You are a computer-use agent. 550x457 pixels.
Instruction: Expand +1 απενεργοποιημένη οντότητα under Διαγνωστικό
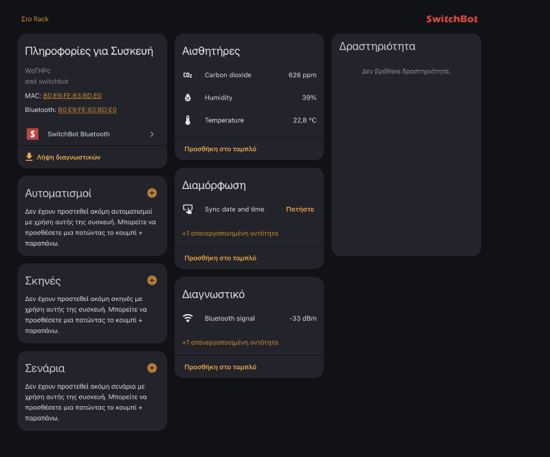tap(231, 342)
